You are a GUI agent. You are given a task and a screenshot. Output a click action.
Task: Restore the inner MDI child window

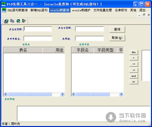pos(144,15)
